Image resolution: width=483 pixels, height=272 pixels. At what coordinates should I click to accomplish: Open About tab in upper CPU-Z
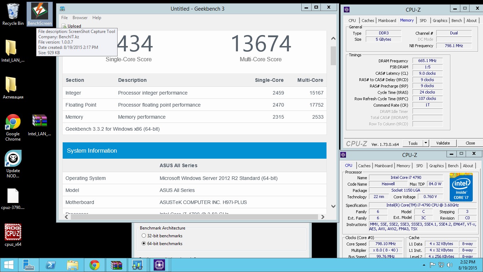click(472, 21)
